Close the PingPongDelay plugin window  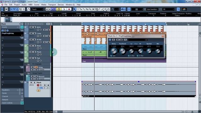[163, 36]
